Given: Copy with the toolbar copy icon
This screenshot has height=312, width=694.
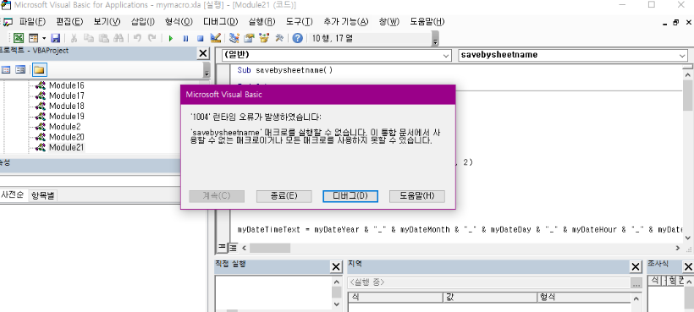Looking at the screenshot, I should [x=89, y=38].
